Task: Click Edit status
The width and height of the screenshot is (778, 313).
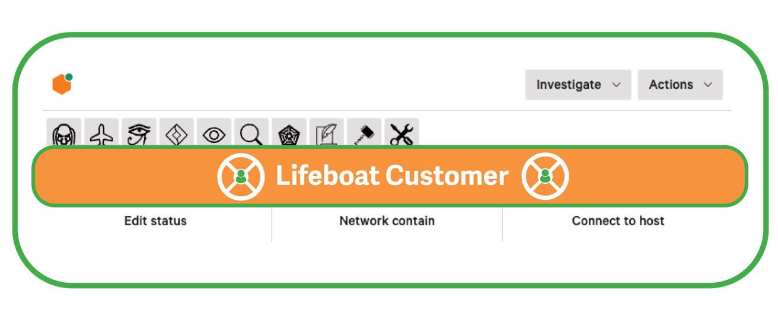Action: click(155, 221)
